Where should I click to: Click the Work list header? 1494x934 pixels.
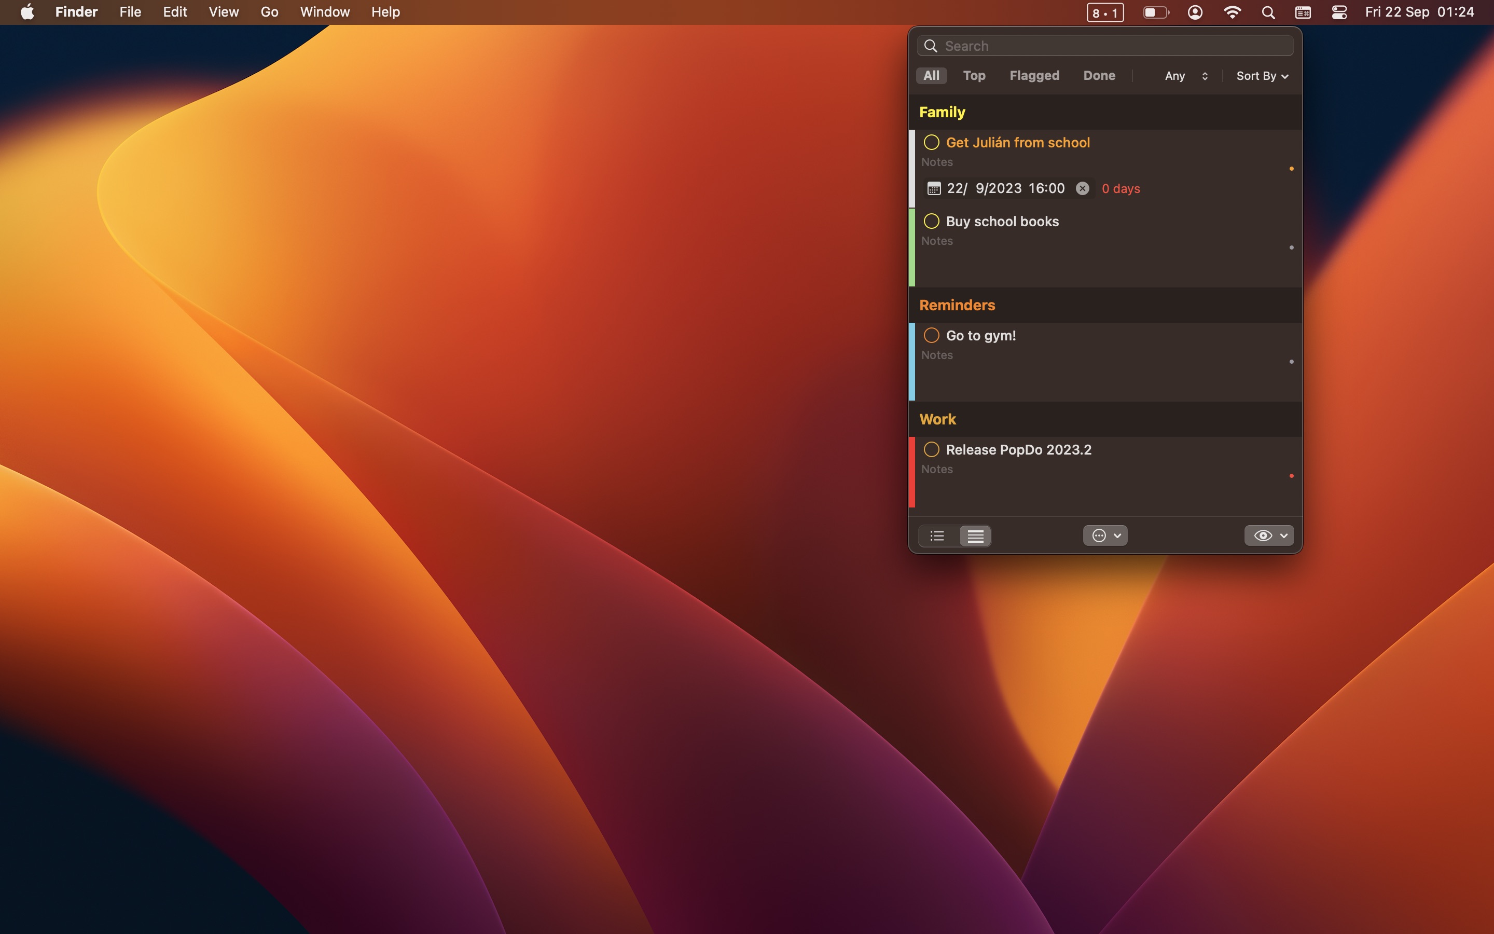pos(937,419)
